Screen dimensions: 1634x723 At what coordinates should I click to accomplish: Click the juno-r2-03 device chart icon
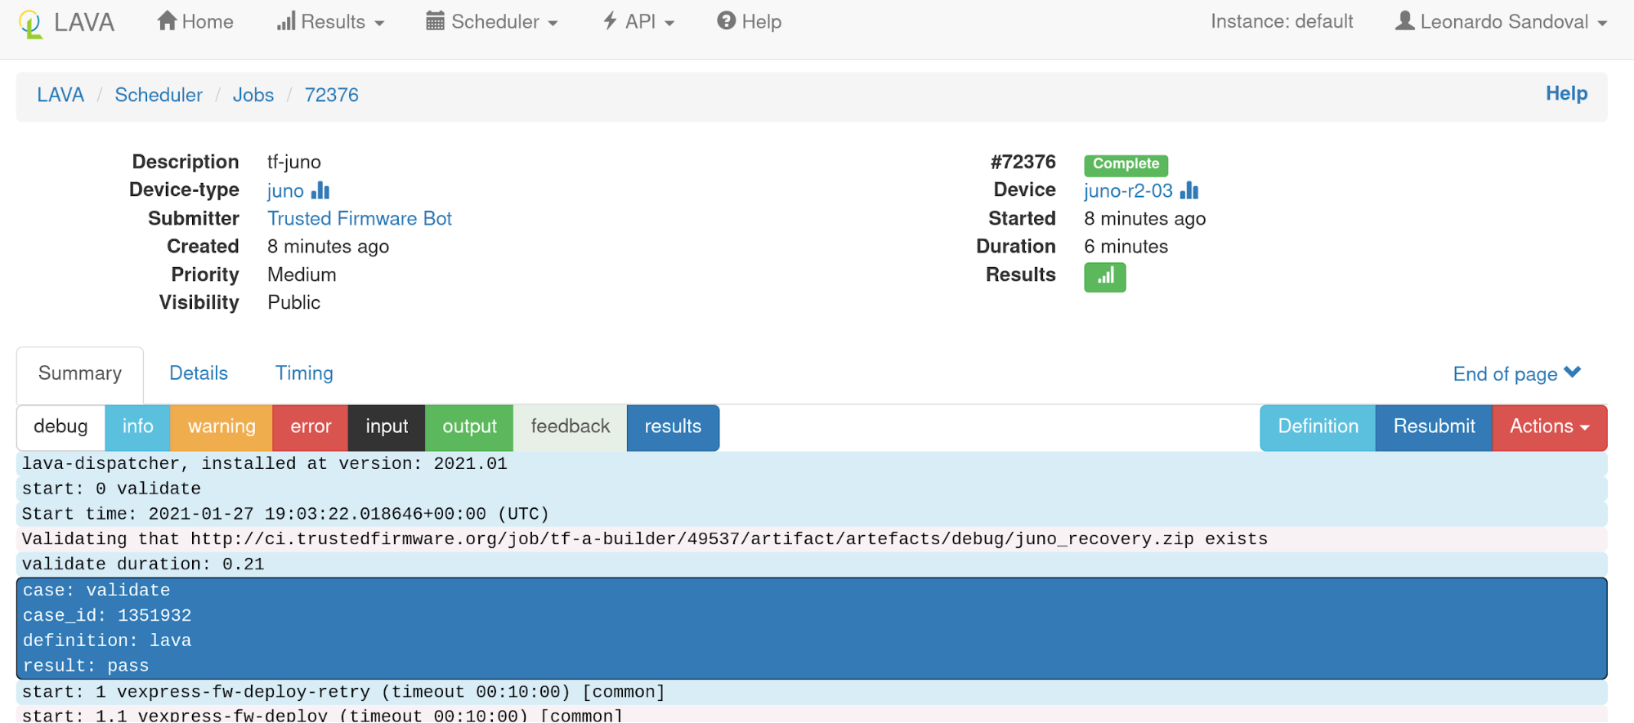[x=1189, y=190]
